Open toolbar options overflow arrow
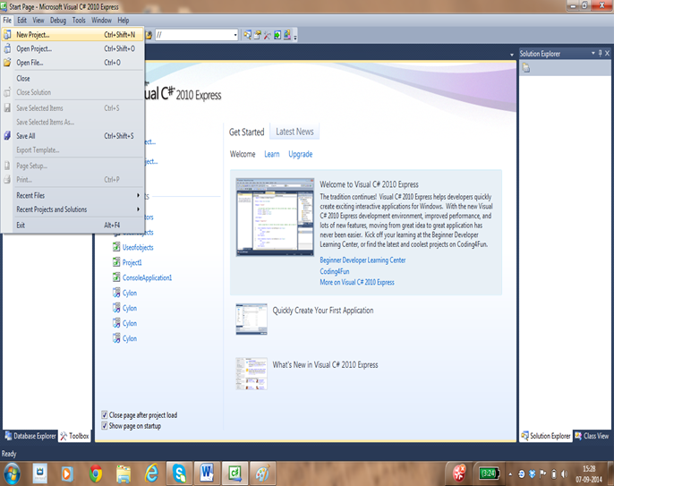The width and height of the screenshot is (682, 486). coord(294,37)
